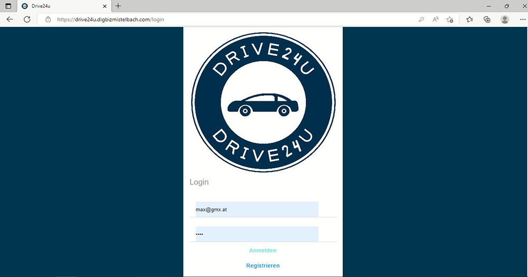View site info via the lock icon
This screenshot has width=528, height=277.
coord(48,20)
